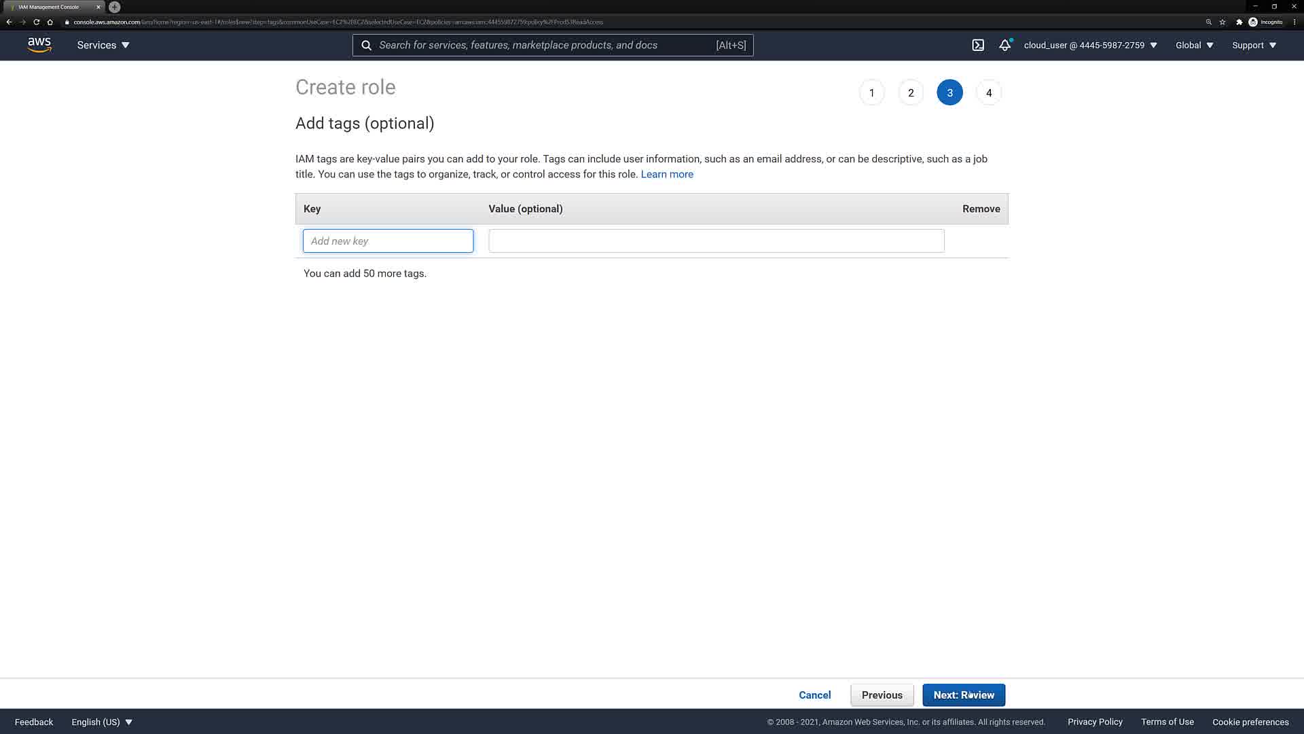Viewport: 1304px width, 734px height.
Task: Click Next: Review button
Action: pyautogui.click(x=963, y=695)
